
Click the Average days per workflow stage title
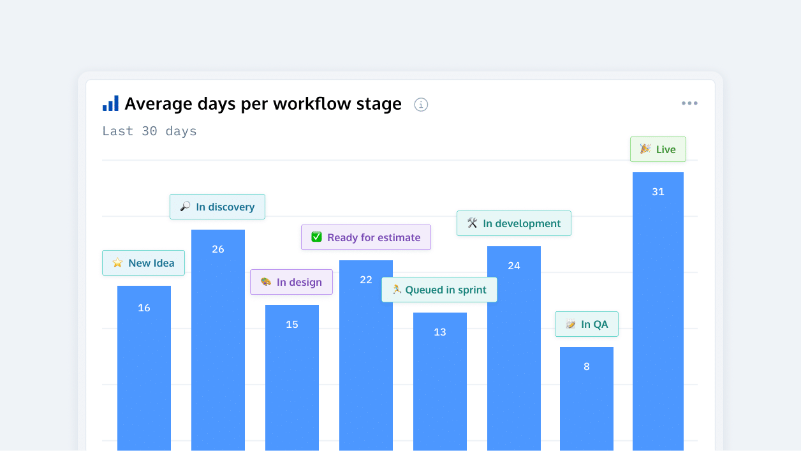click(263, 103)
